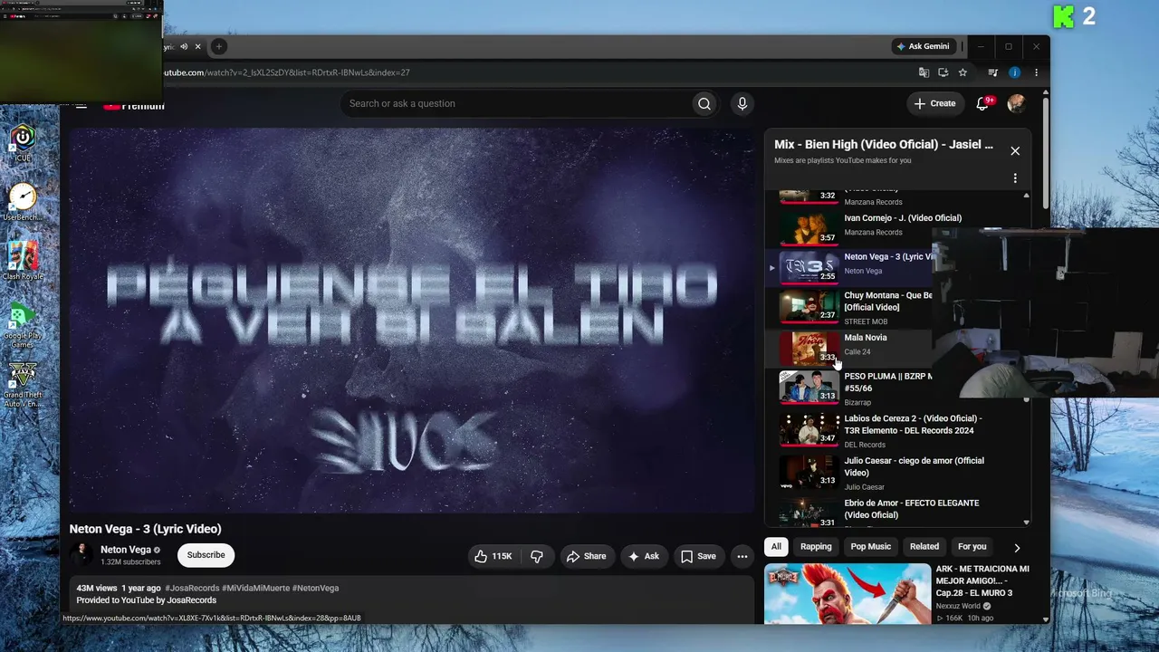Close the Mix playlist panel
This screenshot has width=1159, height=652.
(1015, 151)
